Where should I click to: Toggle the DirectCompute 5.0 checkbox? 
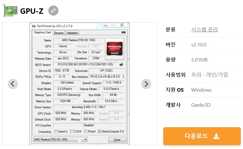[x=99, y=131]
